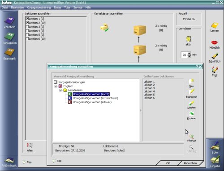Open the Vokabeln section in sidebar

(x=9, y=23)
